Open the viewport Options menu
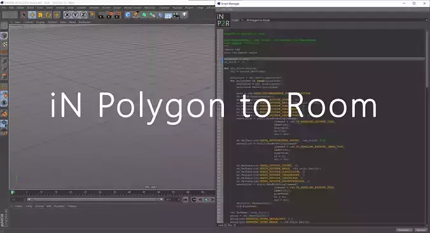This screenshot has width=430, height=233. pyautogui.click(x=52, y=22)
